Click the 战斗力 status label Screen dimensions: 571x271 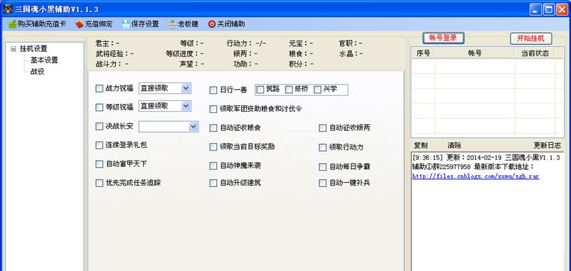112,63
